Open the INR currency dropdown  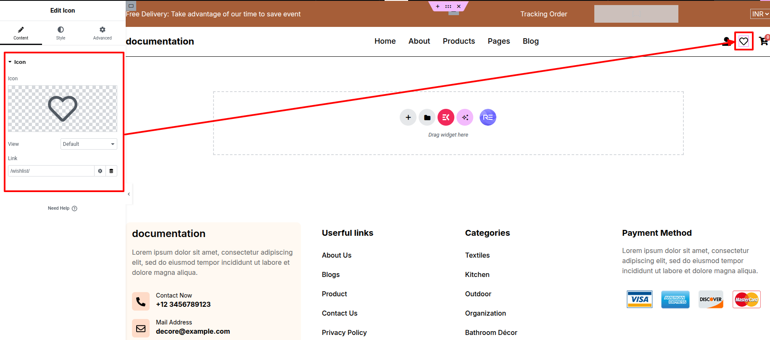[760, 14]
